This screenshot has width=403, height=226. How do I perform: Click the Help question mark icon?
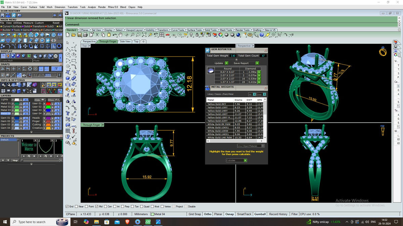pyautogui.click(x=262, y=35)
